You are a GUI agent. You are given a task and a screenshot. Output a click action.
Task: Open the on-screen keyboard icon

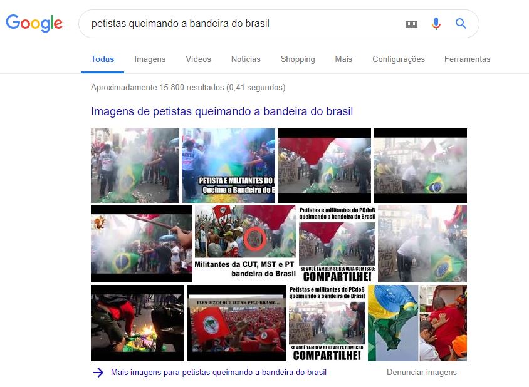point(411,24)
